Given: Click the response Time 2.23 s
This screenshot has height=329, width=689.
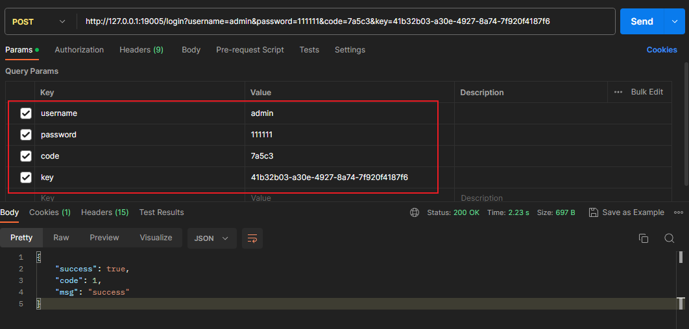Looking at the screenshot, I should pyautogui.click(x=508, y=213).
